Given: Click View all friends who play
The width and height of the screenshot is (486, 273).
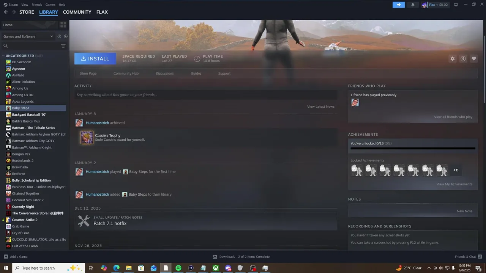Looking at the screenshot, I should [x=453, y=117].
